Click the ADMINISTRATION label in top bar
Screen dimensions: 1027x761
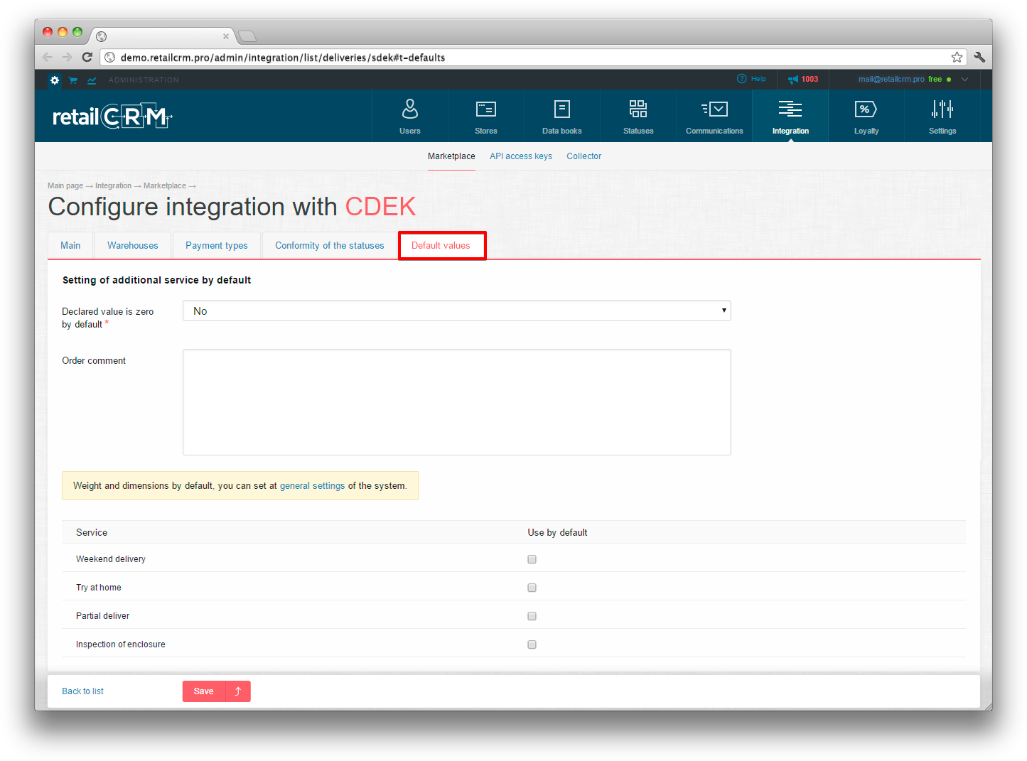[144, 80]
